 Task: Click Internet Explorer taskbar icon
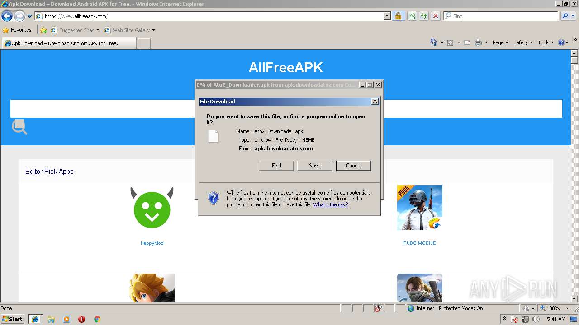(x=35, y=319)
